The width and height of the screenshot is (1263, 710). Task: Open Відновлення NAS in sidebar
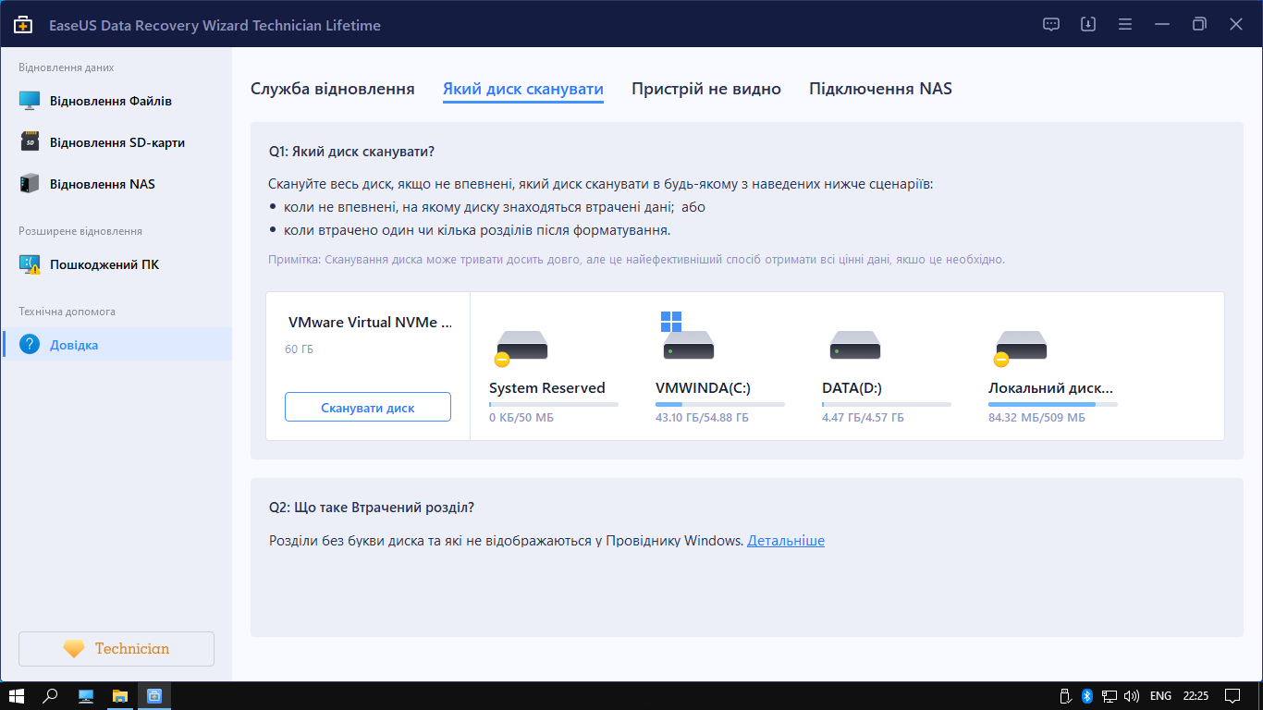tap(116, 184)
